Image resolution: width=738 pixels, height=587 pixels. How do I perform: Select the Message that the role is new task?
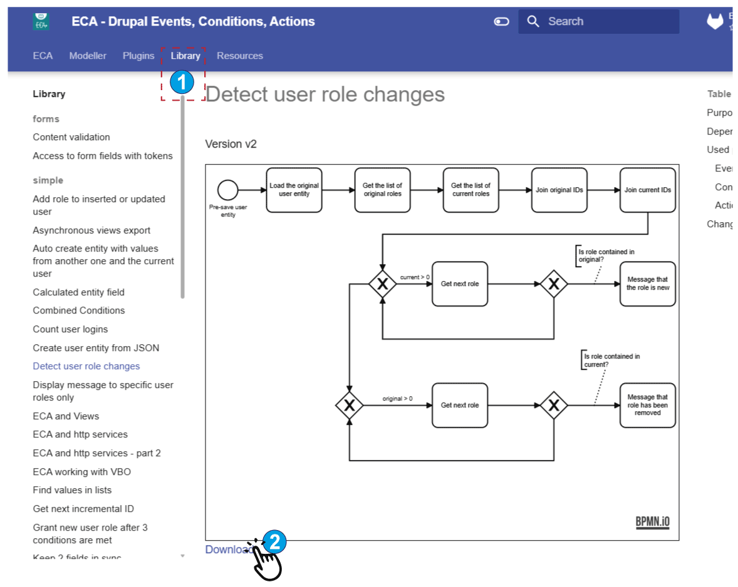pos(648,284)
